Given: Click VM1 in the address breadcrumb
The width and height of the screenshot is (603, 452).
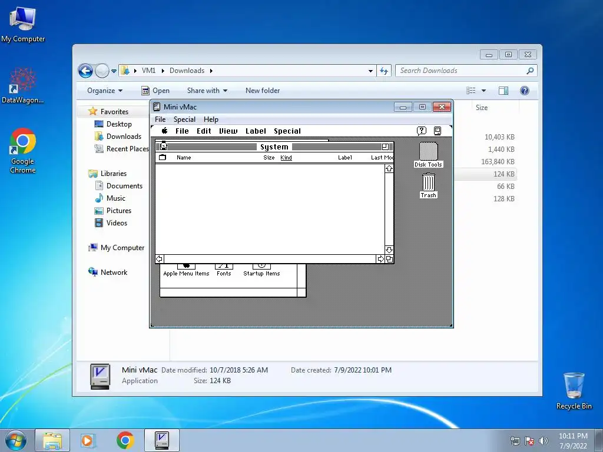Looking at the screenshot, I should pyautogui.click(x=148, y=71).
